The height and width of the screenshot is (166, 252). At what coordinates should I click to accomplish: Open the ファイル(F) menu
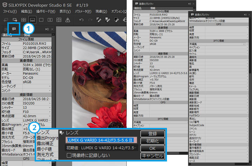coord(10,12)
